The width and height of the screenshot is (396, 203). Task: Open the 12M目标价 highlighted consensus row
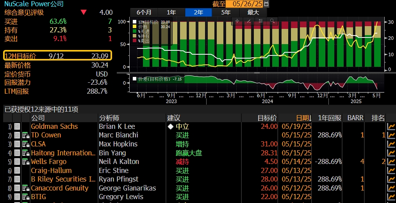click(57, 55)
